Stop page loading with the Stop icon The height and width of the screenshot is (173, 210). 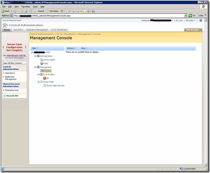coord(22,11)
